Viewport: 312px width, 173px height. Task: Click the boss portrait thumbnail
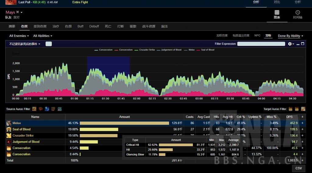[11, 2]
